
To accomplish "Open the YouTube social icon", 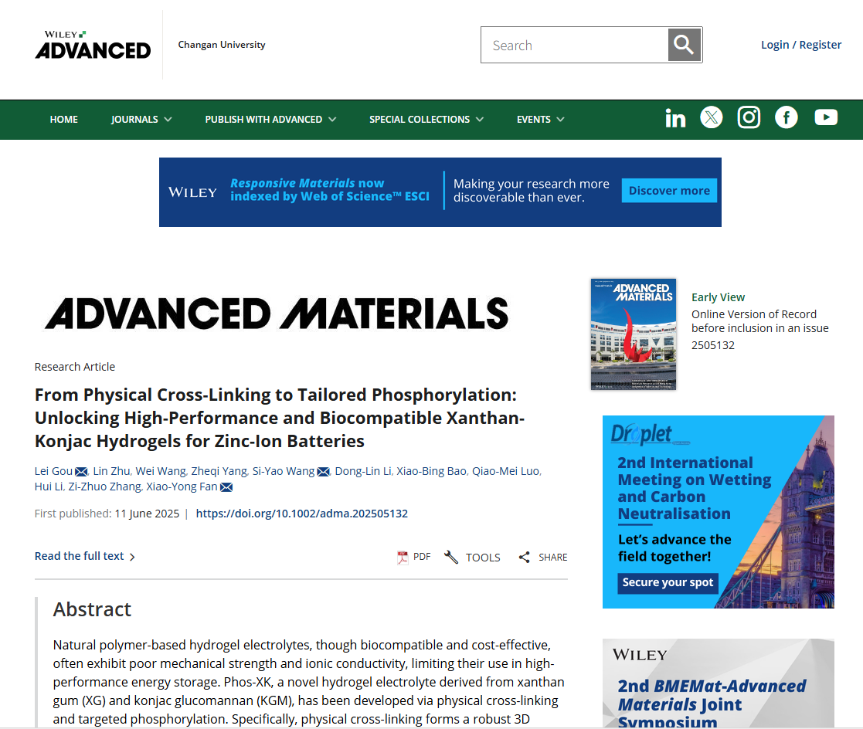I will pyautogui.click(x=826, y=117).
